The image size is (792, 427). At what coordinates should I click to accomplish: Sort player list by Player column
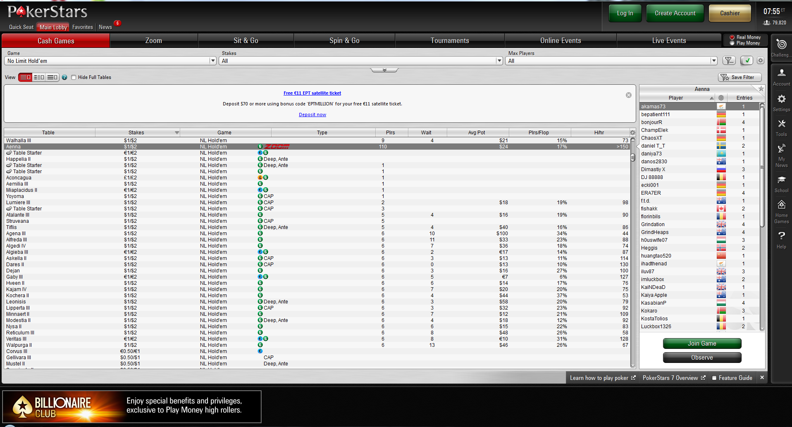(677, 98)
